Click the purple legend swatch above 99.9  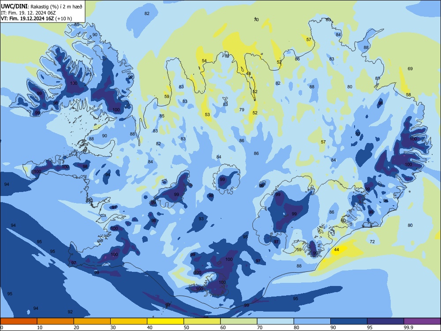pos(422,321)
